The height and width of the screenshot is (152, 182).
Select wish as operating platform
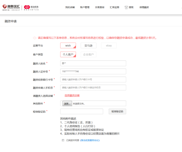pos(68,46)
